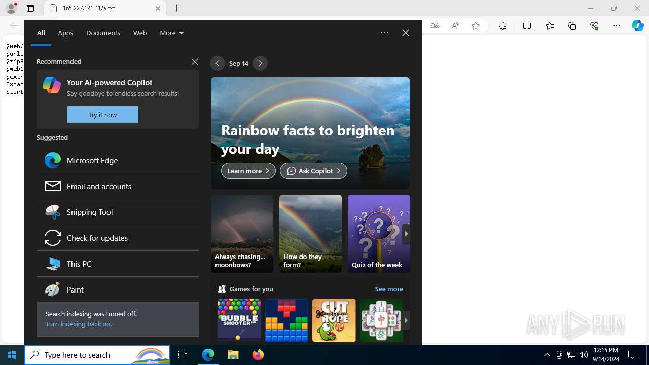Click See more games link
Image resolution: width=649 pixels, height=365 pixels.
pos(389,289)
